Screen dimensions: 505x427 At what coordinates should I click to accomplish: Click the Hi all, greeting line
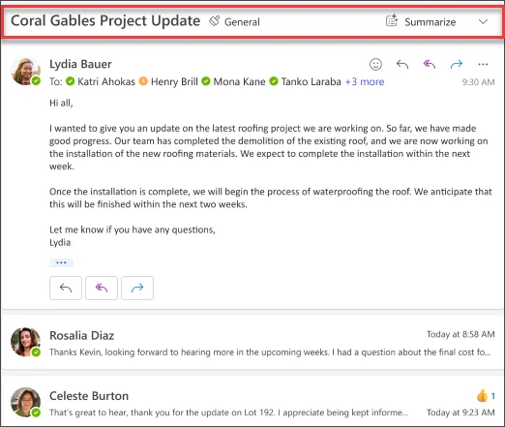click(x=61, y=103)
